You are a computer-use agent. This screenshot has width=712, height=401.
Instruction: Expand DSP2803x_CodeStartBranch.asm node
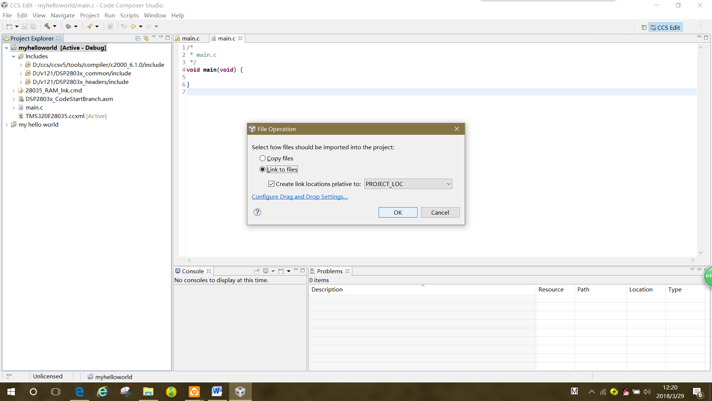click(14, 99)
